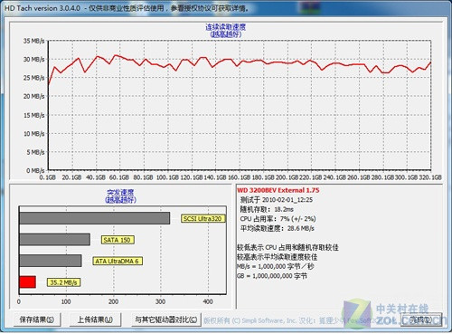Click the 连续读取速度 chart title

(x=226, y=27)
